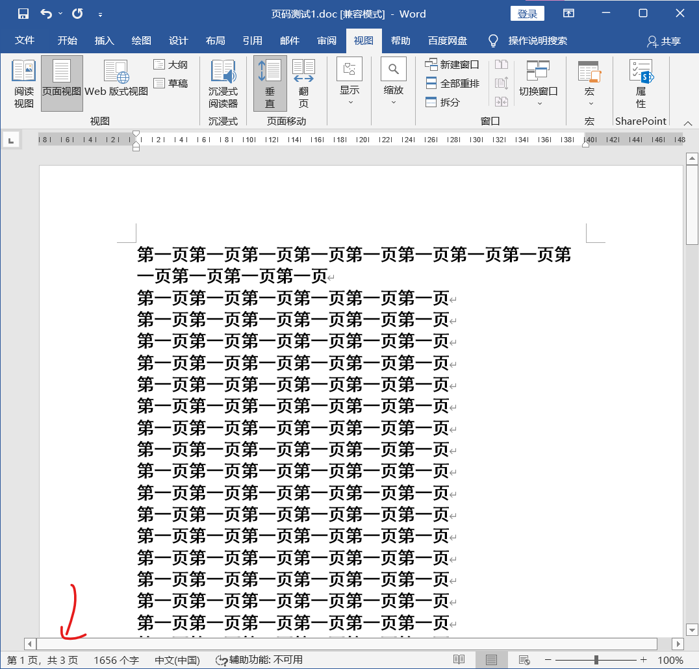This screenshot has height=669, width=699.
Task: Click the zoom out minus button
Action: pyautogui.click(x=548, y=660)
